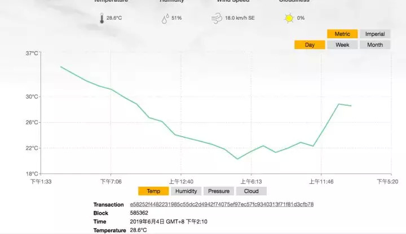Click the 26°C y-axis label
This screenshot has height=234, width=406.
[32, 122]
